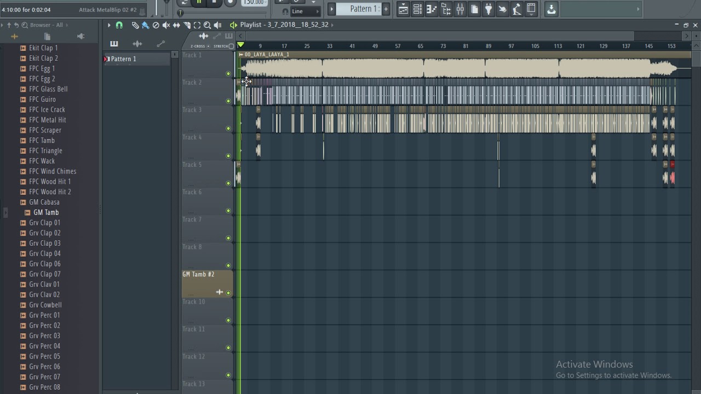Screen dimensions: 701x394
Task: Switch to browser speaker plugins tab
Action: [x=81, y=37]
